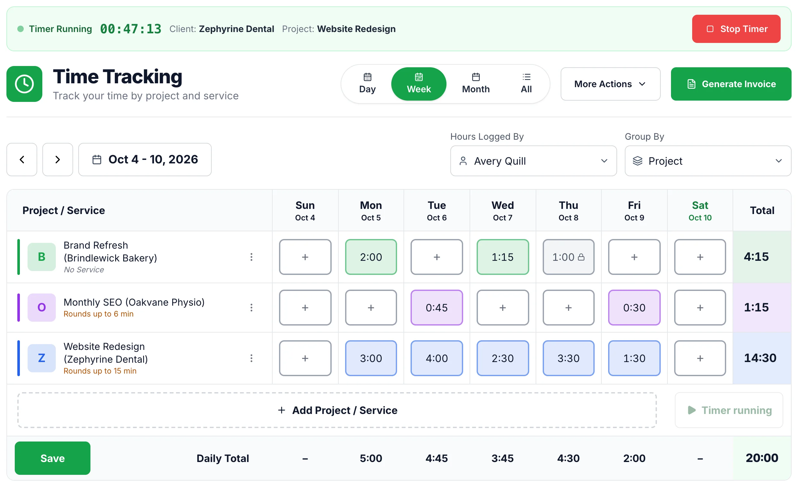Image resolution: width=798 pixels, height=487 pixels.
Task: Click the 00:47:13 timer display
Action: click(131, 29)
